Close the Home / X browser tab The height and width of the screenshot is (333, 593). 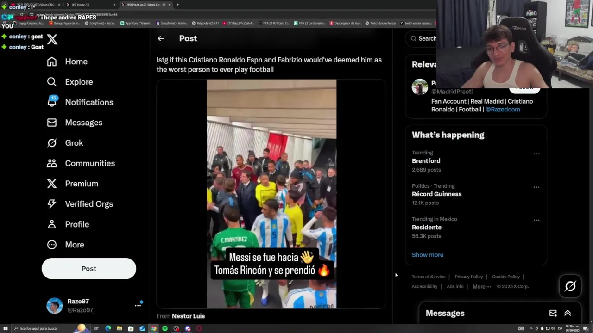pos(114,5)
